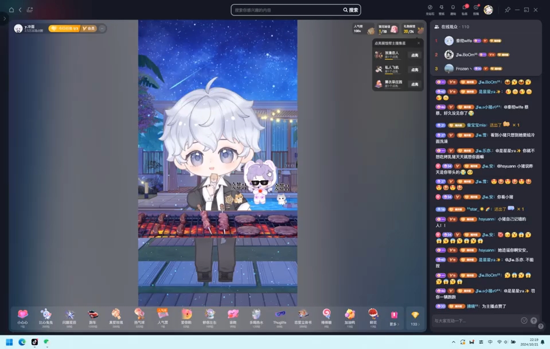
Task: Open the streamer's avatar profile
Action: click(18, 29)
